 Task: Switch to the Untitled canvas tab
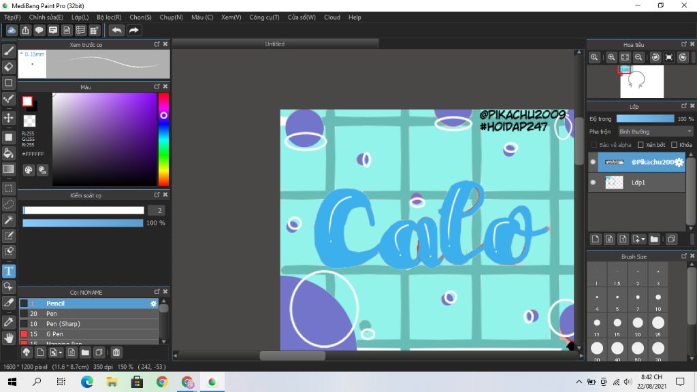pyautogui.click(x=275, y=44)
